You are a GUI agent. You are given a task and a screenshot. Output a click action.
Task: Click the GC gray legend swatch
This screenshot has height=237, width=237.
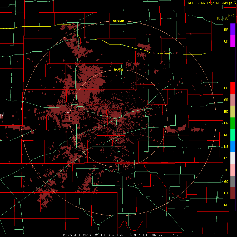(x=233, y=181)
